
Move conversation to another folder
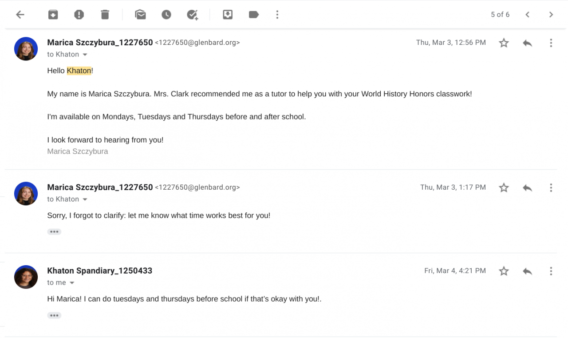228,15
